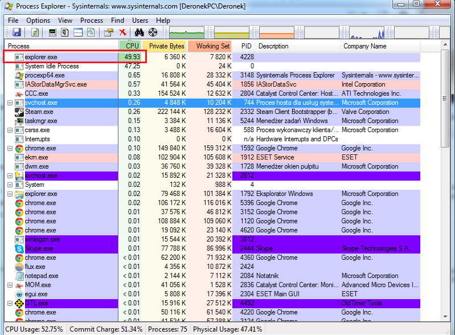The height and width of the screenshot is (335, 455).
Task: Sort by the Working Set column header
Action: (x=210, y=46)
